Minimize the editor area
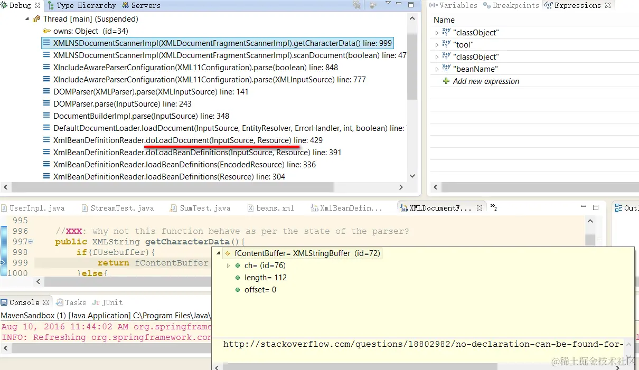Image resolution: width=639 pixels, height=370 pixels. (584, 207)
